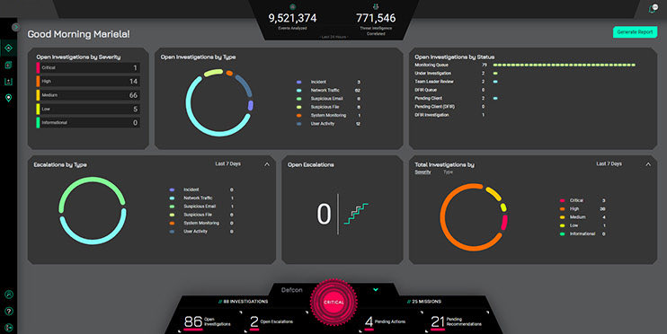Select the Critical severity row
This screenshot has width=667, height=334.
point(88,67)
